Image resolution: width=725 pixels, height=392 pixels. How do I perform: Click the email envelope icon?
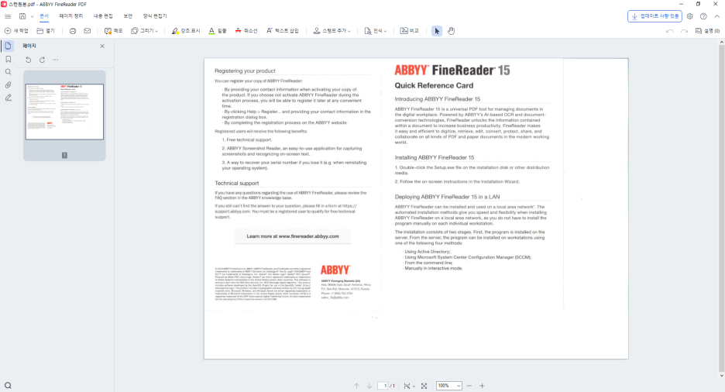coord(87,31)
